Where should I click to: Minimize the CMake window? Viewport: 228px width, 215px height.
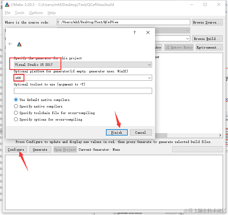click(192, 5)
